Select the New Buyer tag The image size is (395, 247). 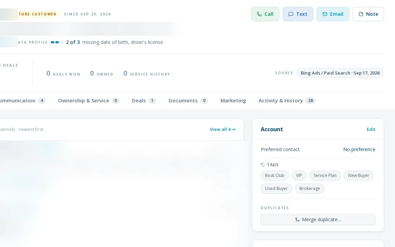pyautogui.click(x=359, y=176)
